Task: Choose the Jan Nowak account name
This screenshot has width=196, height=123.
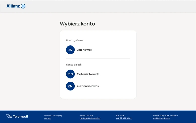Action: tap(84, 50)
